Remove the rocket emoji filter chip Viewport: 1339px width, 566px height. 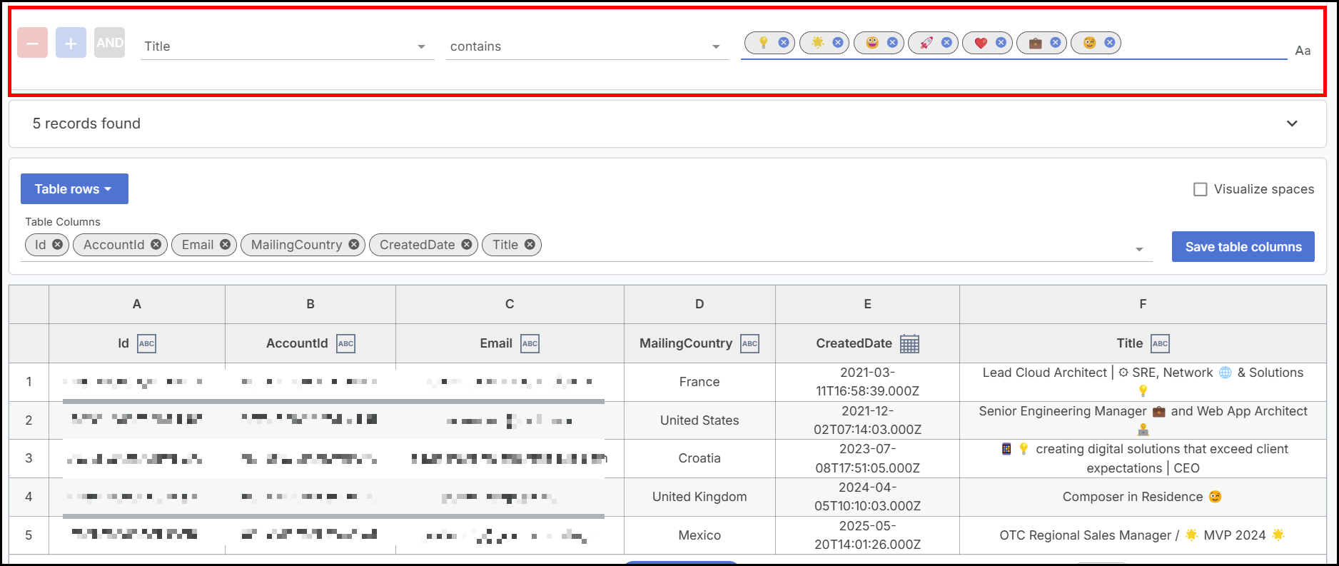coord(946,43)
